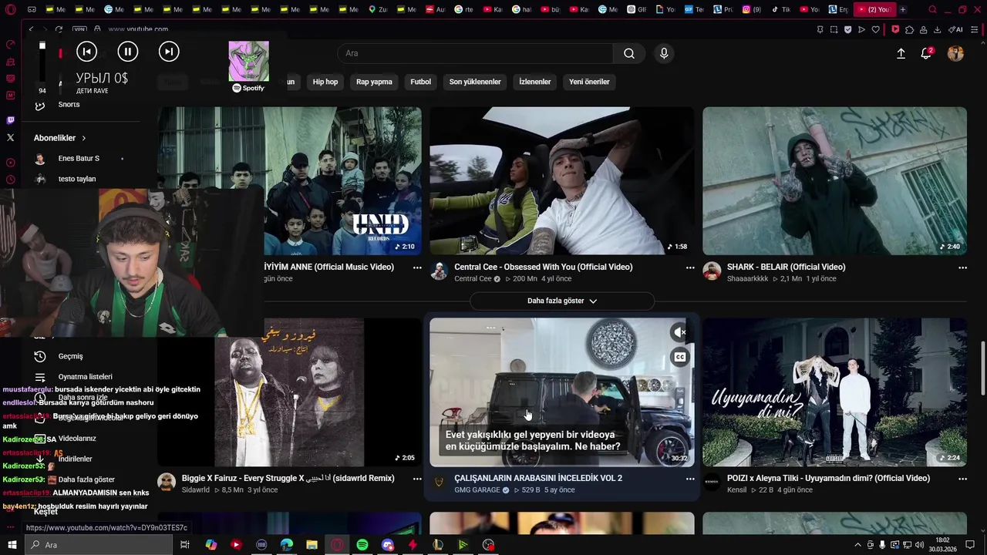Expand the Abonelikler section chevron
The image size is (987, 555).
pos(84,138)
